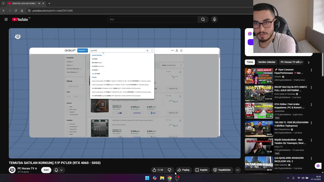Open Çalışanların Arabası video thumbnail
Screen dimensions: 324x182
coord(259,164)
